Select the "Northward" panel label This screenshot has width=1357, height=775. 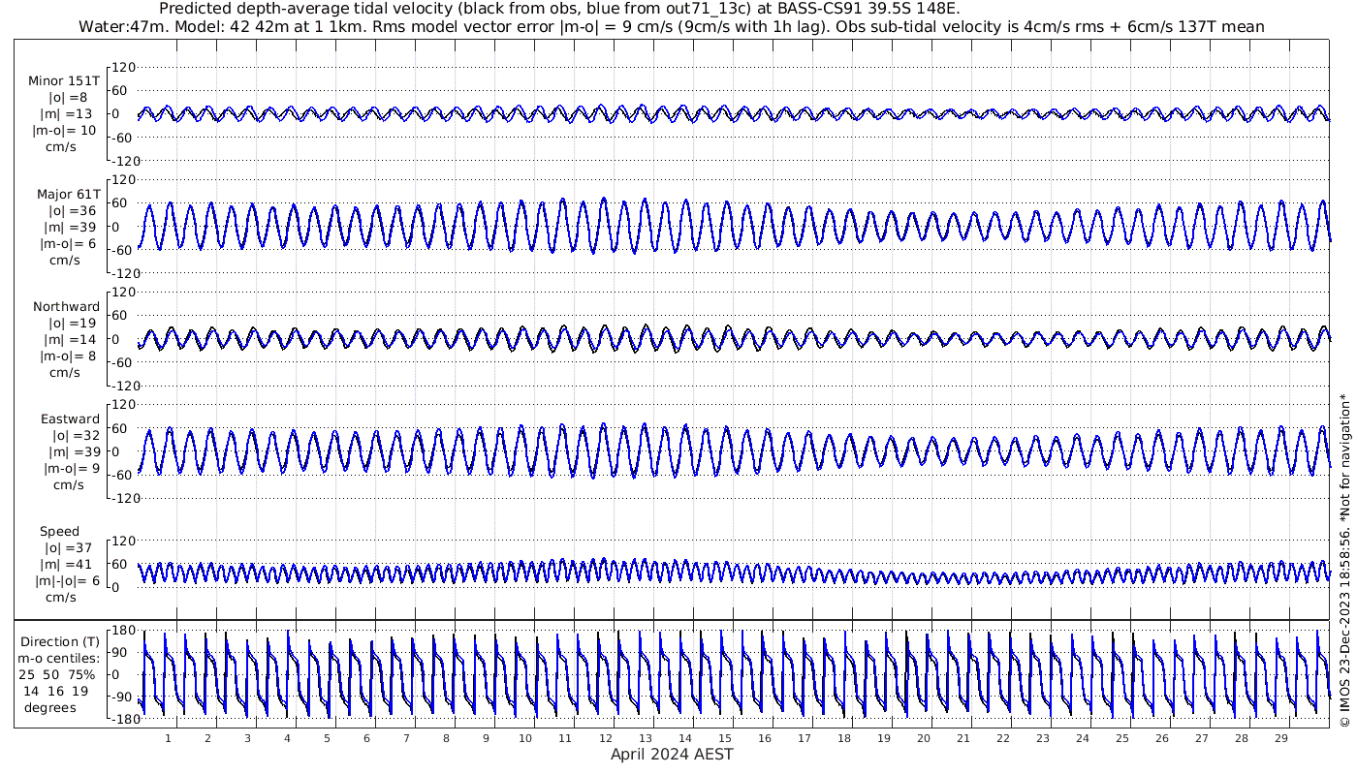tap(67, 306)
